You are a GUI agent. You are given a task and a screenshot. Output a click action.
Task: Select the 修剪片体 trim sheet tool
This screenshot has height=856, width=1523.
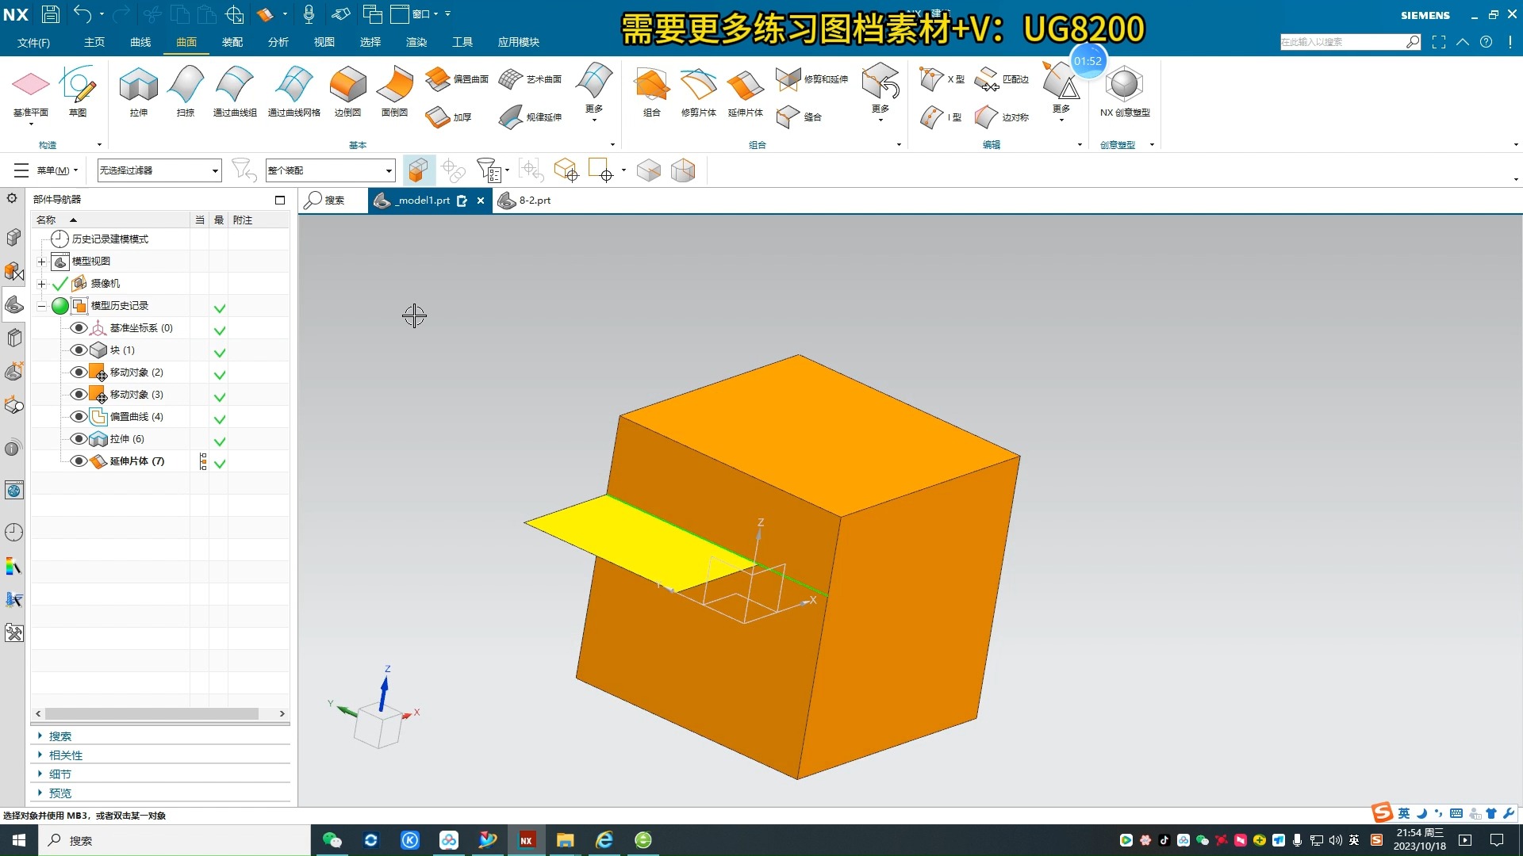click(698, 92)
